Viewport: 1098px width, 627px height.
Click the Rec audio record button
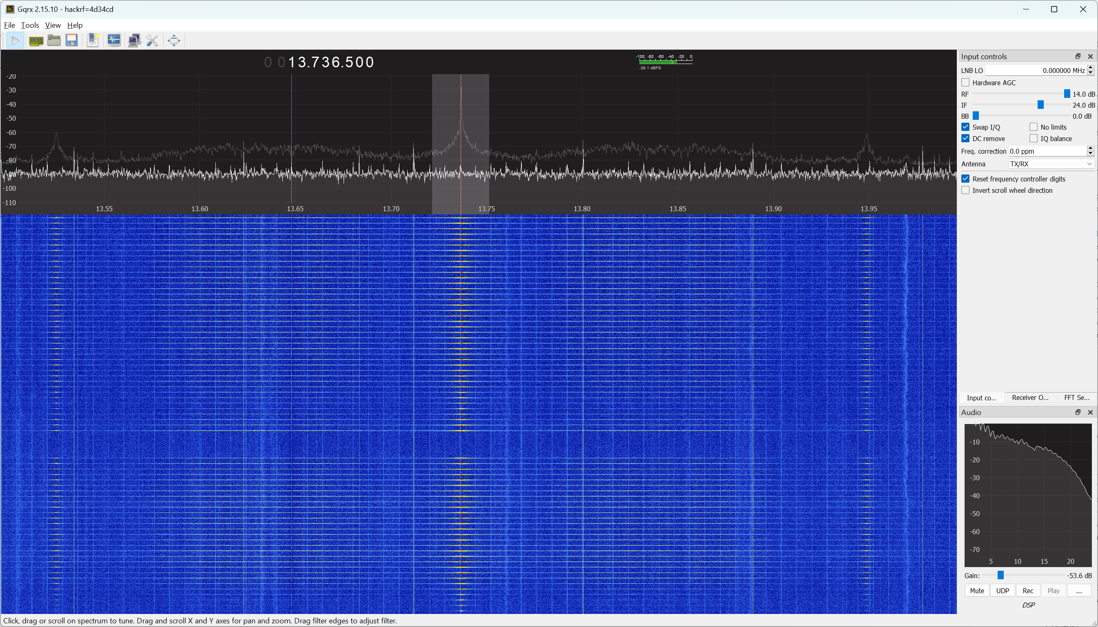pos(1028,591)
